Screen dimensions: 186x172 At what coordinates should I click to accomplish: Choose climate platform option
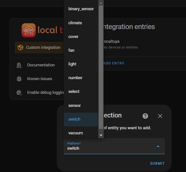(x=81, y=23)
